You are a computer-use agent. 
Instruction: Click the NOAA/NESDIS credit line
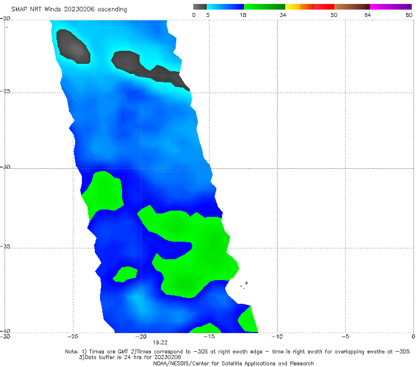(x=233, y=363)
